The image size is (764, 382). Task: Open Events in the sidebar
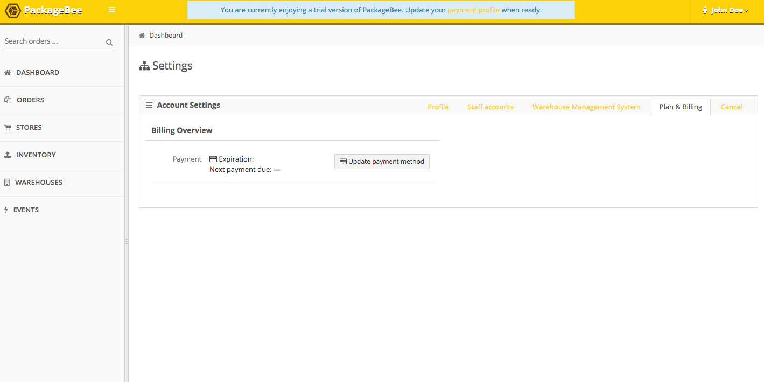click(62, 210)
